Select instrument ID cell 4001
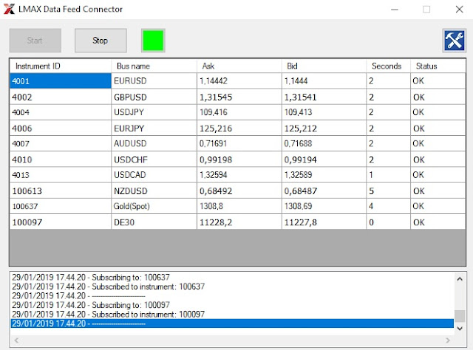 pyautogui.click(x=61, y=80)
